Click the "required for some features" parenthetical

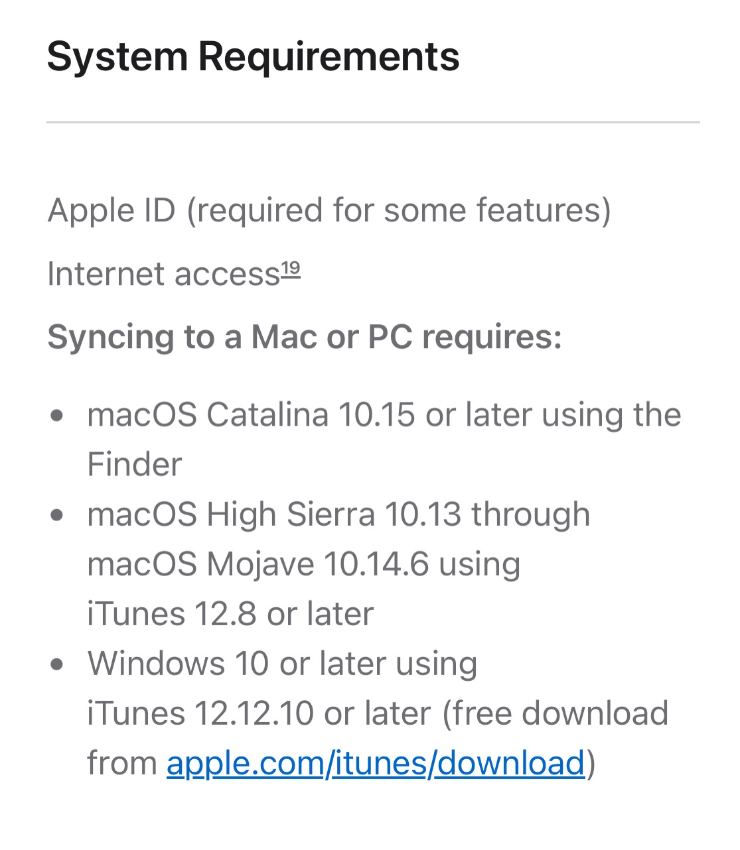(x=398, y=211)
